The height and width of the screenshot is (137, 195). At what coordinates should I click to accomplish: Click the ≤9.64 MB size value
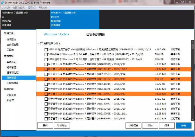pos(160,69)
